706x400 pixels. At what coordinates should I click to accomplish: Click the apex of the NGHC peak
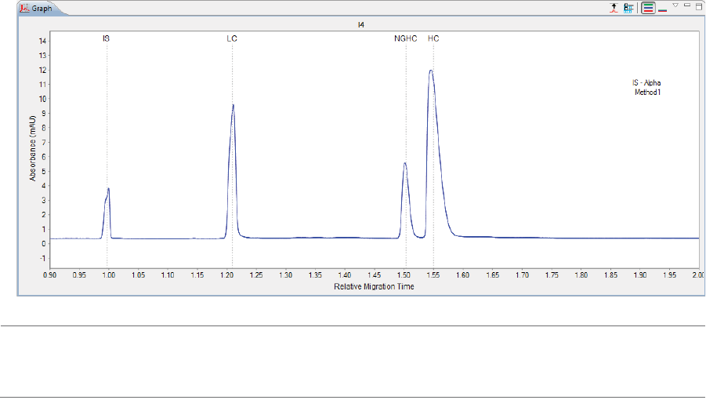(405, 163)
